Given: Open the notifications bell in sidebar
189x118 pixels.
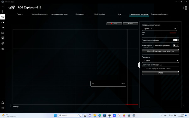Looking at the screenshot, I should tap(3, 103).
